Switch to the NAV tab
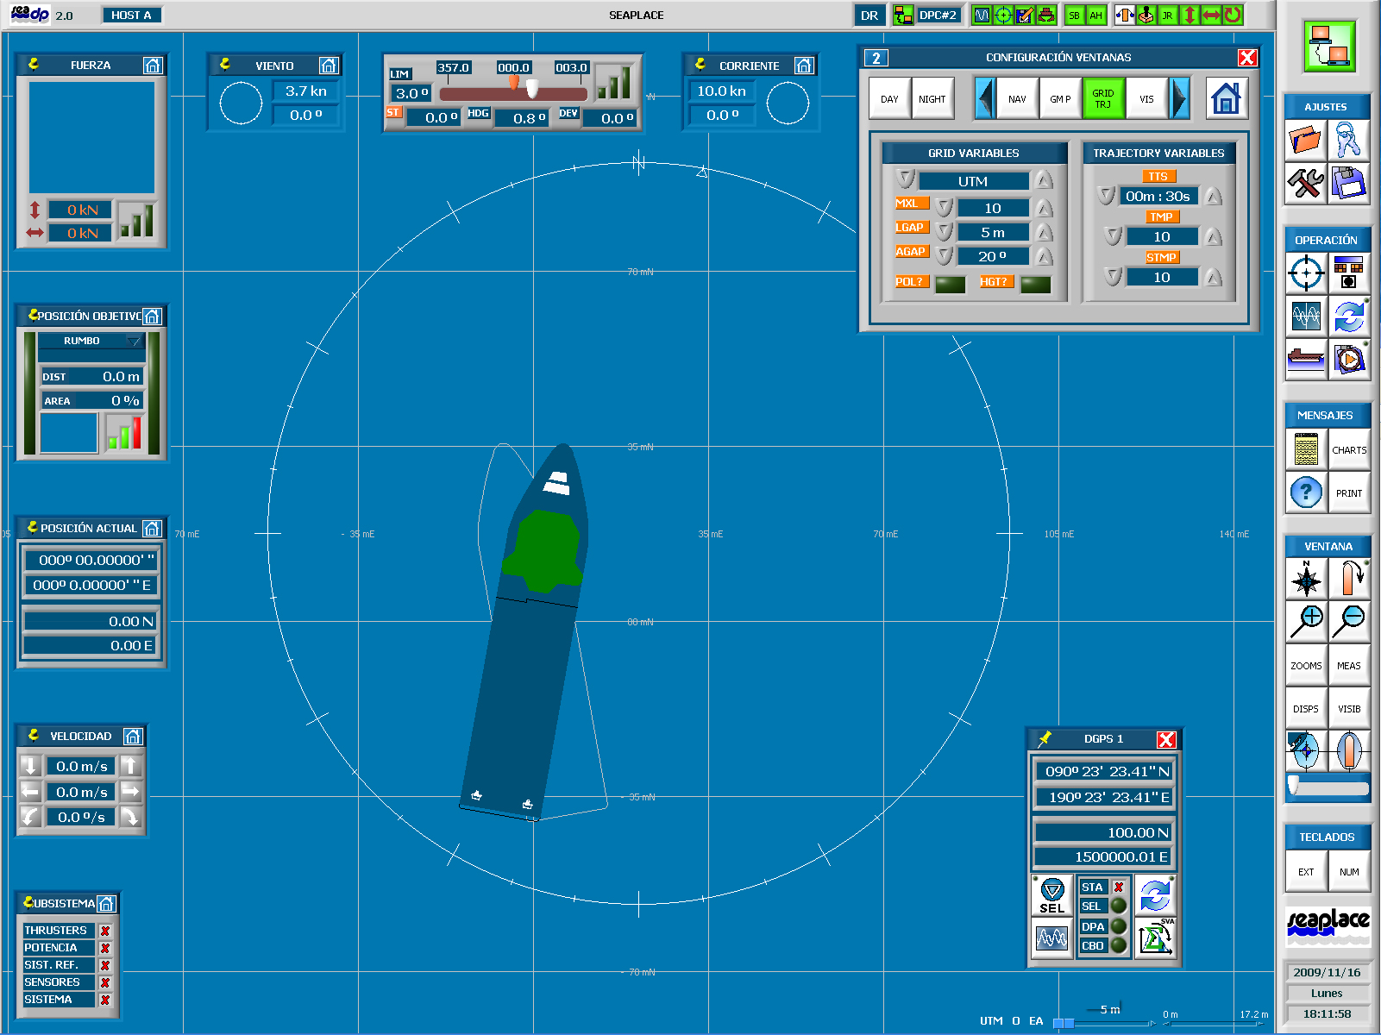The image size is (1381, 1035). pos(1017,98)
